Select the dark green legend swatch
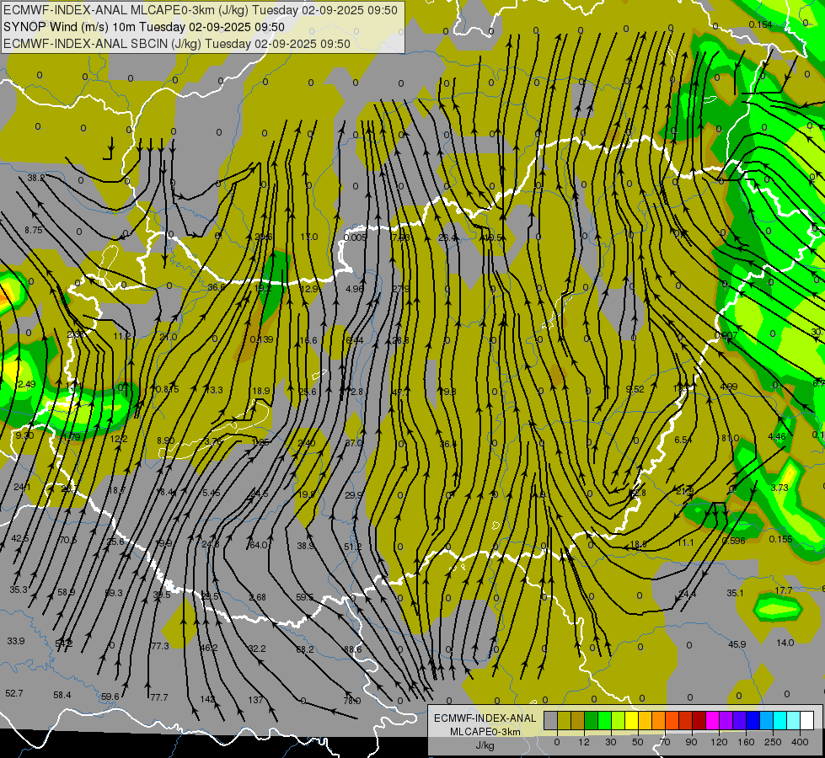 [591, 721]
